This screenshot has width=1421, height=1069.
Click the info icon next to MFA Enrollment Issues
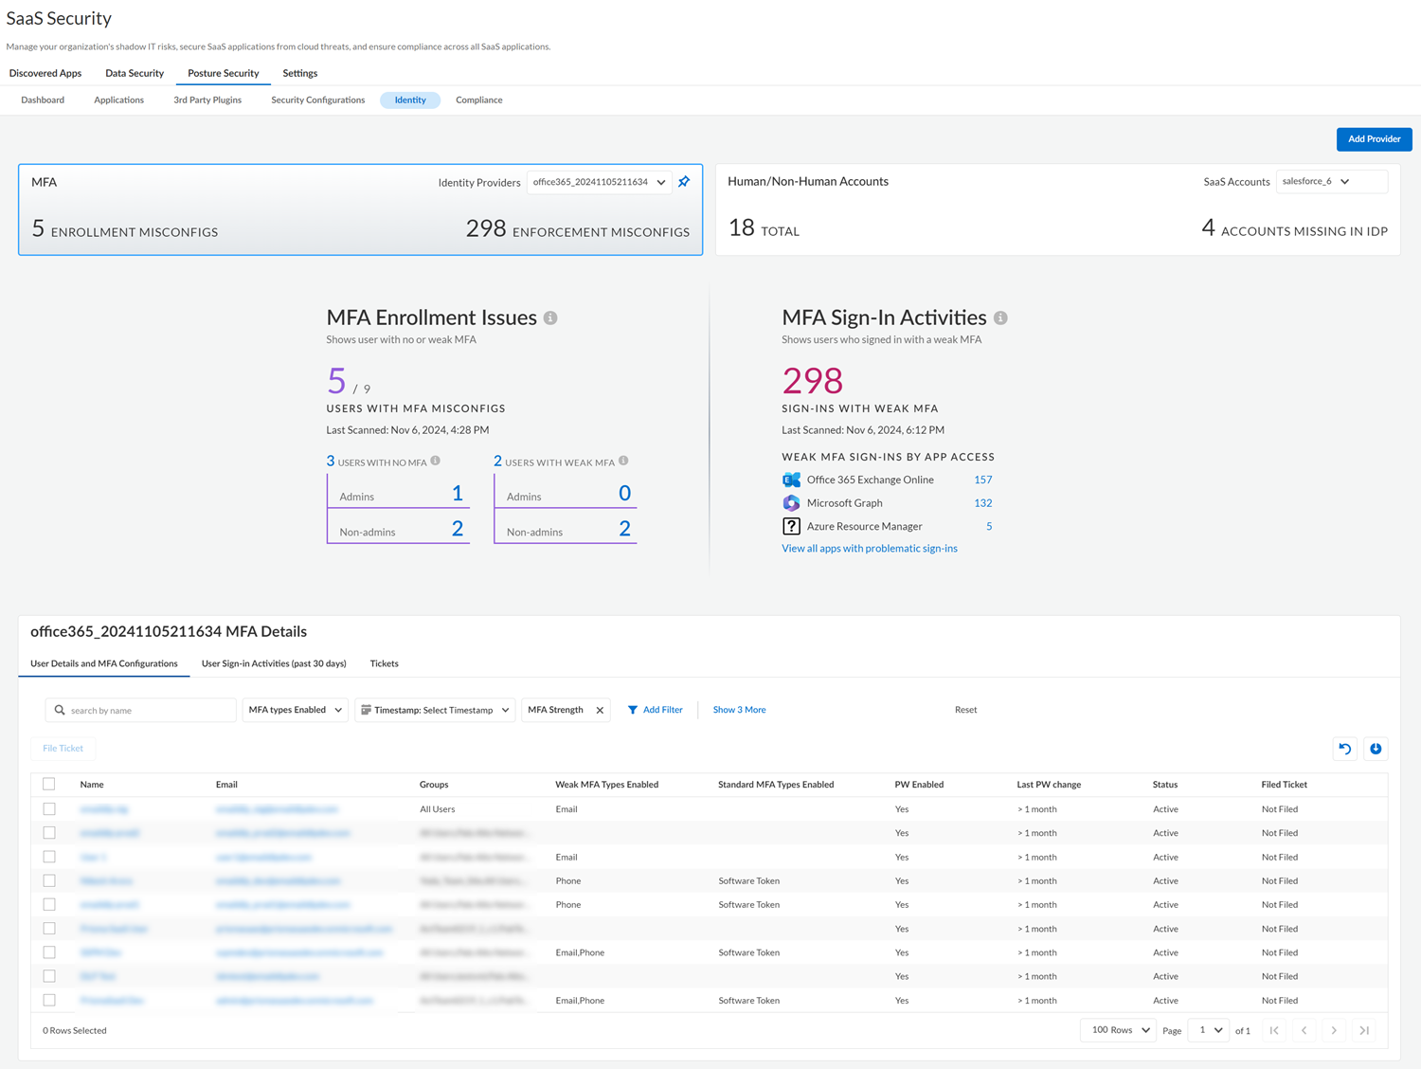pyautogui.click(x=550, y=318)
